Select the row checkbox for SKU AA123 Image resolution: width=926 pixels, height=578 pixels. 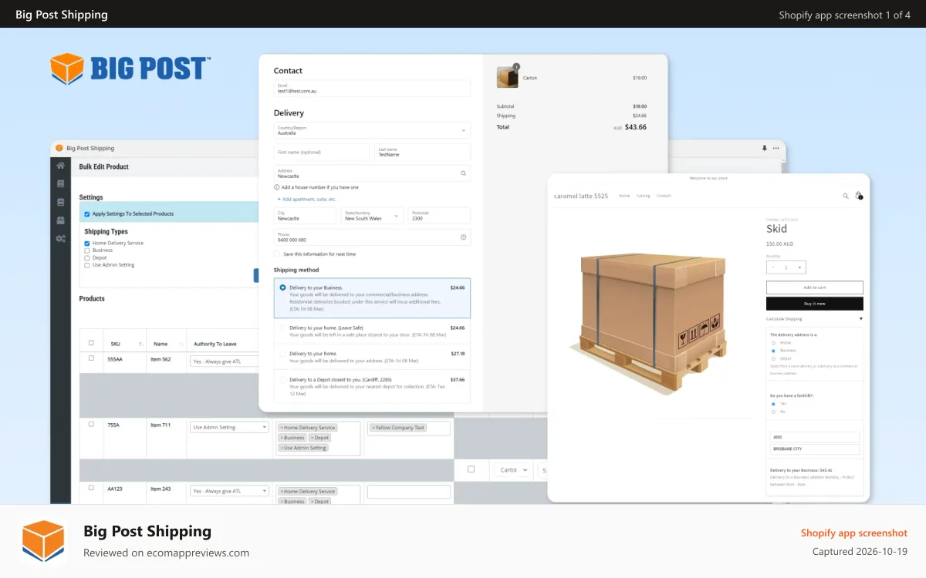pyautogui.click(x=91, y=488)
